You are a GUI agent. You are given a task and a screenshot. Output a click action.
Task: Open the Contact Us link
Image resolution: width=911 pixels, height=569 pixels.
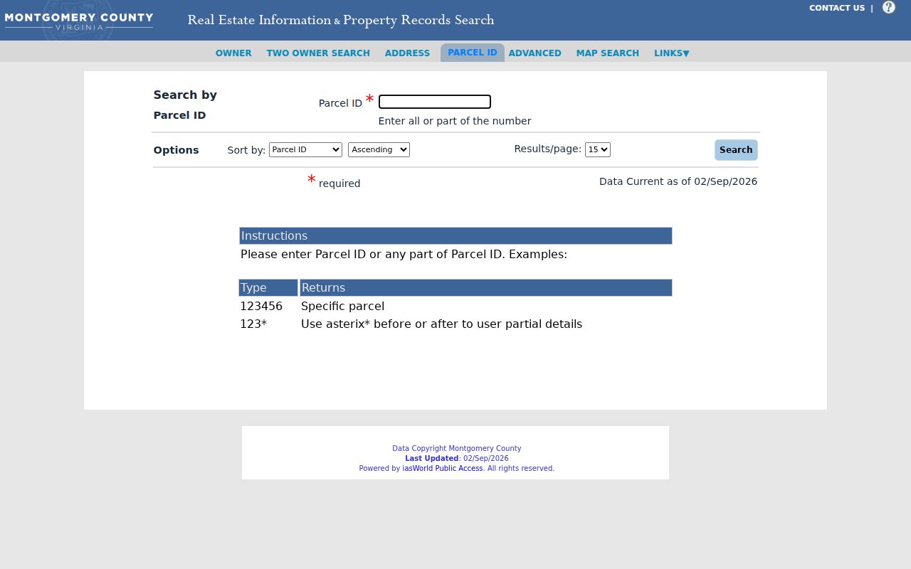[x=837, y=9]
